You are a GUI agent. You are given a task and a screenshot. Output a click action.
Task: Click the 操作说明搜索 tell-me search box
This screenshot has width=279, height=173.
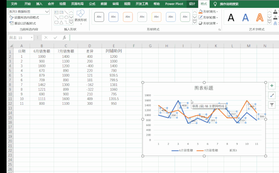coord(229,4)
